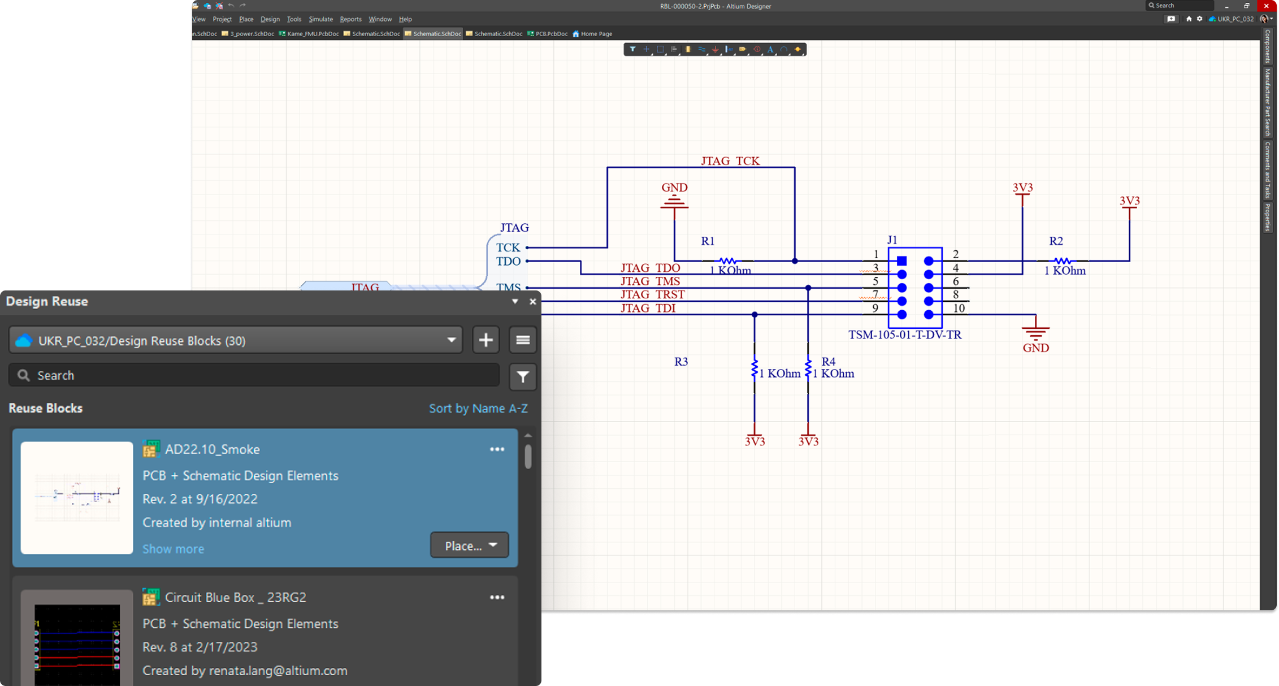The image size is (1279, 686).
Task: Open the user profile avatar dropdown
Action: (1266, 19)
